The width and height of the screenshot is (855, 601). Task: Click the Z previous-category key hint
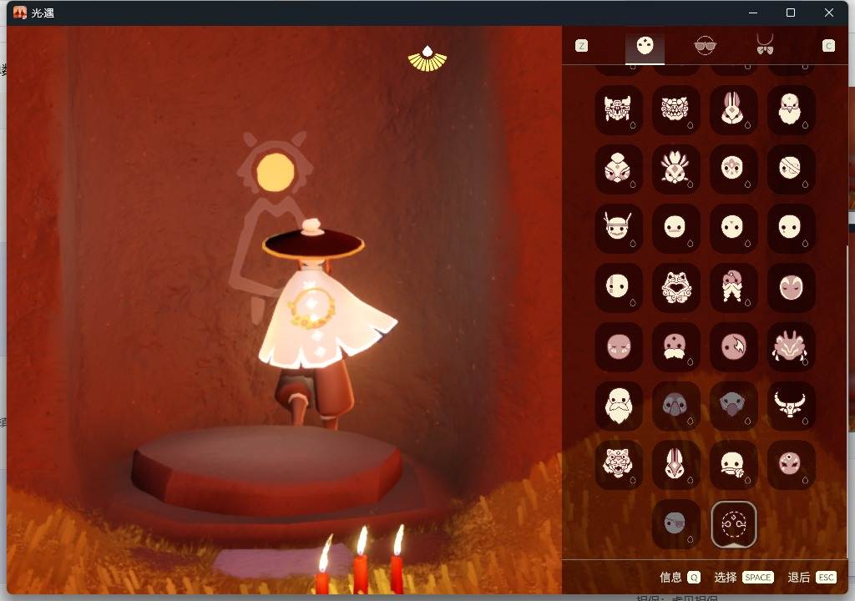[582, 46]
